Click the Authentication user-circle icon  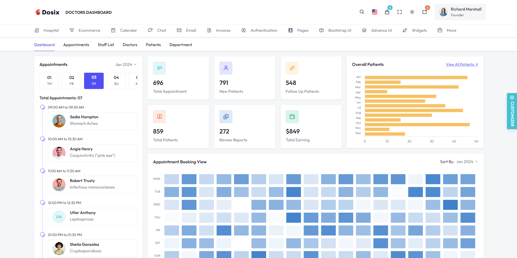(244, 30)
